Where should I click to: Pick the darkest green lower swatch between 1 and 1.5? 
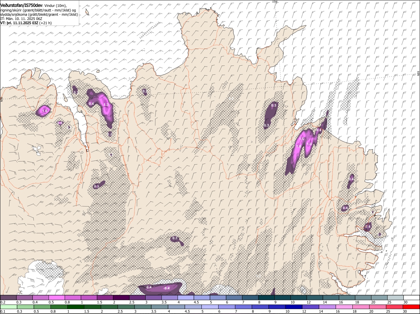point(76,307)
